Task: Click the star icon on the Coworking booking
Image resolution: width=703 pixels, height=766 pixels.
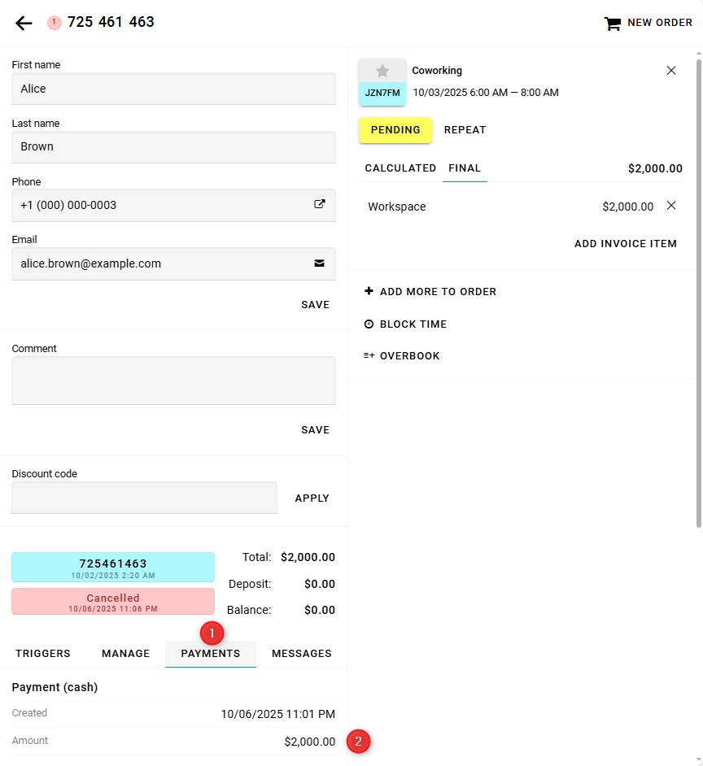Action: (x=382, y=72)
